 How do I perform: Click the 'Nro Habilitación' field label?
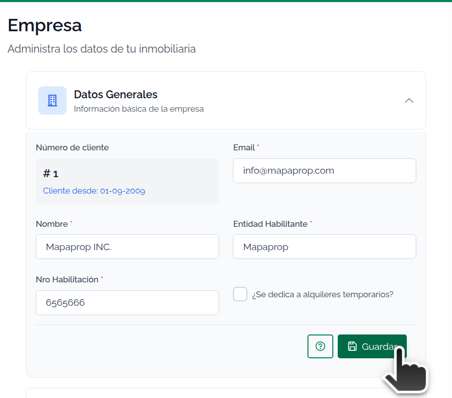pyautogui.click(x=67, y=279)
